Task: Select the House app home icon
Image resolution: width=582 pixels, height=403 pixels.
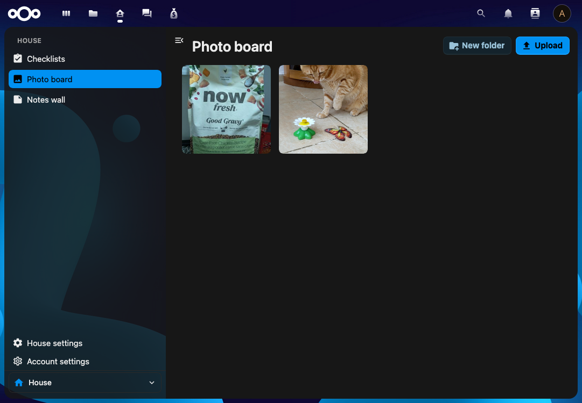Action: pos(120,13)
